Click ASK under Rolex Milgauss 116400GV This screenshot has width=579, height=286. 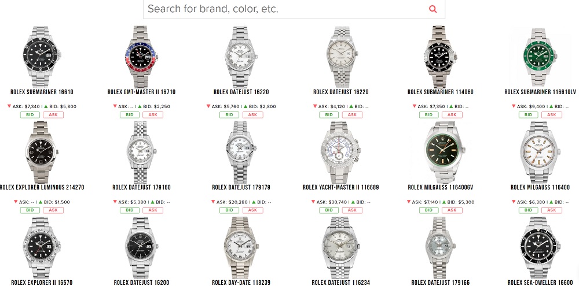(452, 210)
